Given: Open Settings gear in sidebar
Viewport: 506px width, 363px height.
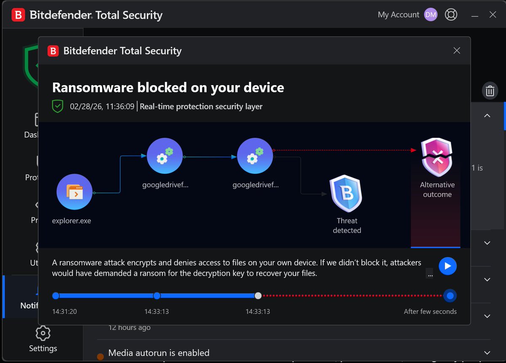Looking at the screenshot, I should coord(43,333).
